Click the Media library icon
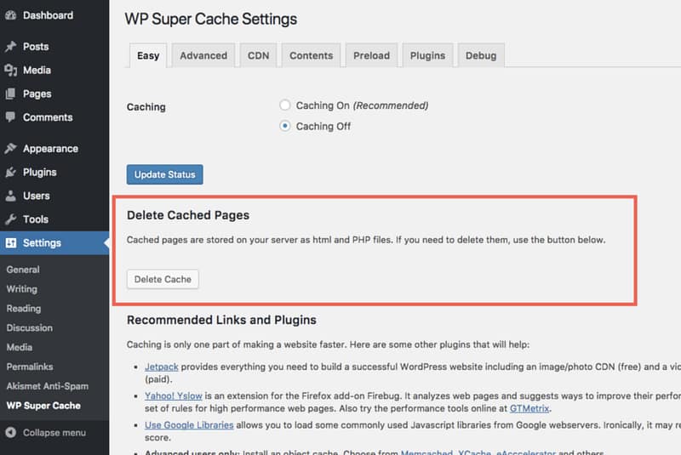Image resolution: width=681 pixels, height=455 pixels. (10, 71)
